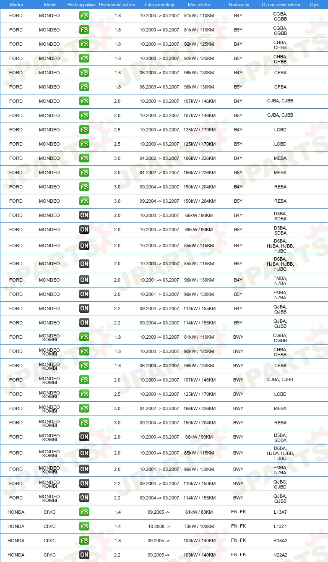Click PB fuel icon in Mondeo MEBA B5Y row
Screen dimensions: 328x562
click(x=84, y=173)
